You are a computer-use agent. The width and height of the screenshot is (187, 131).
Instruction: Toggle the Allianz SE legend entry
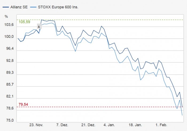pyautogui.click(x=18, y=6)
